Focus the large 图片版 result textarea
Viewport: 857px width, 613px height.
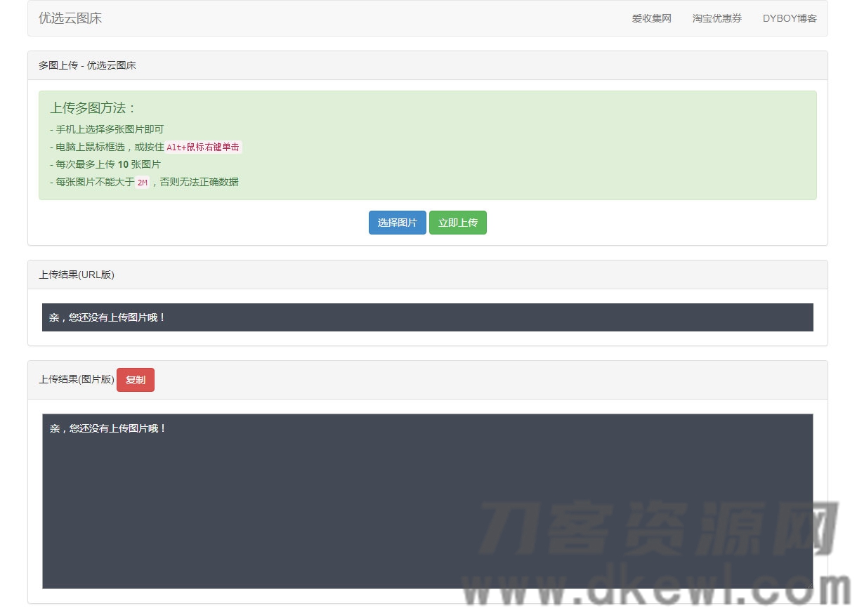427,501
